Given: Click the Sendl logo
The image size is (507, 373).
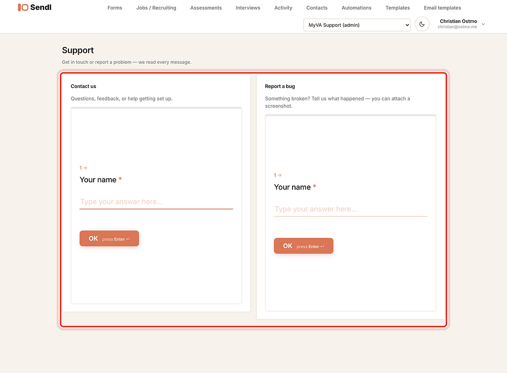Looking at the screenshot, I should pos(35,7).
